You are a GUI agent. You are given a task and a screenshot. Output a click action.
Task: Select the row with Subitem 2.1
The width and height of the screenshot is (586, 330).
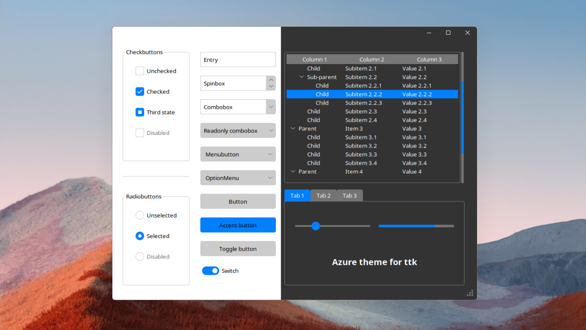coord(372,68)
